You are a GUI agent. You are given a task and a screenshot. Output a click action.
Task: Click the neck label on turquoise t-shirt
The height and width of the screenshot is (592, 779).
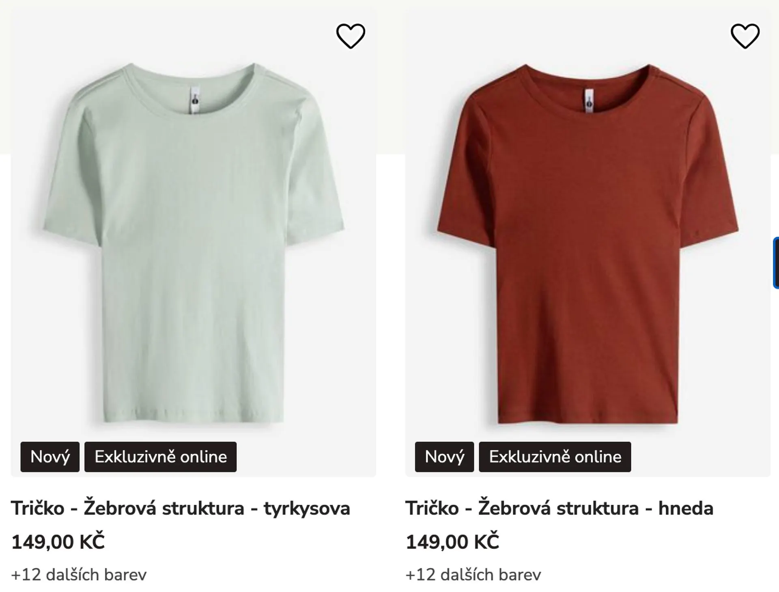195,100
